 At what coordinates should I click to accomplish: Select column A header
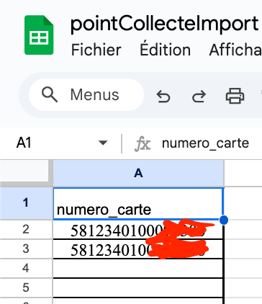pyautogui.click(x=138, y=173)
